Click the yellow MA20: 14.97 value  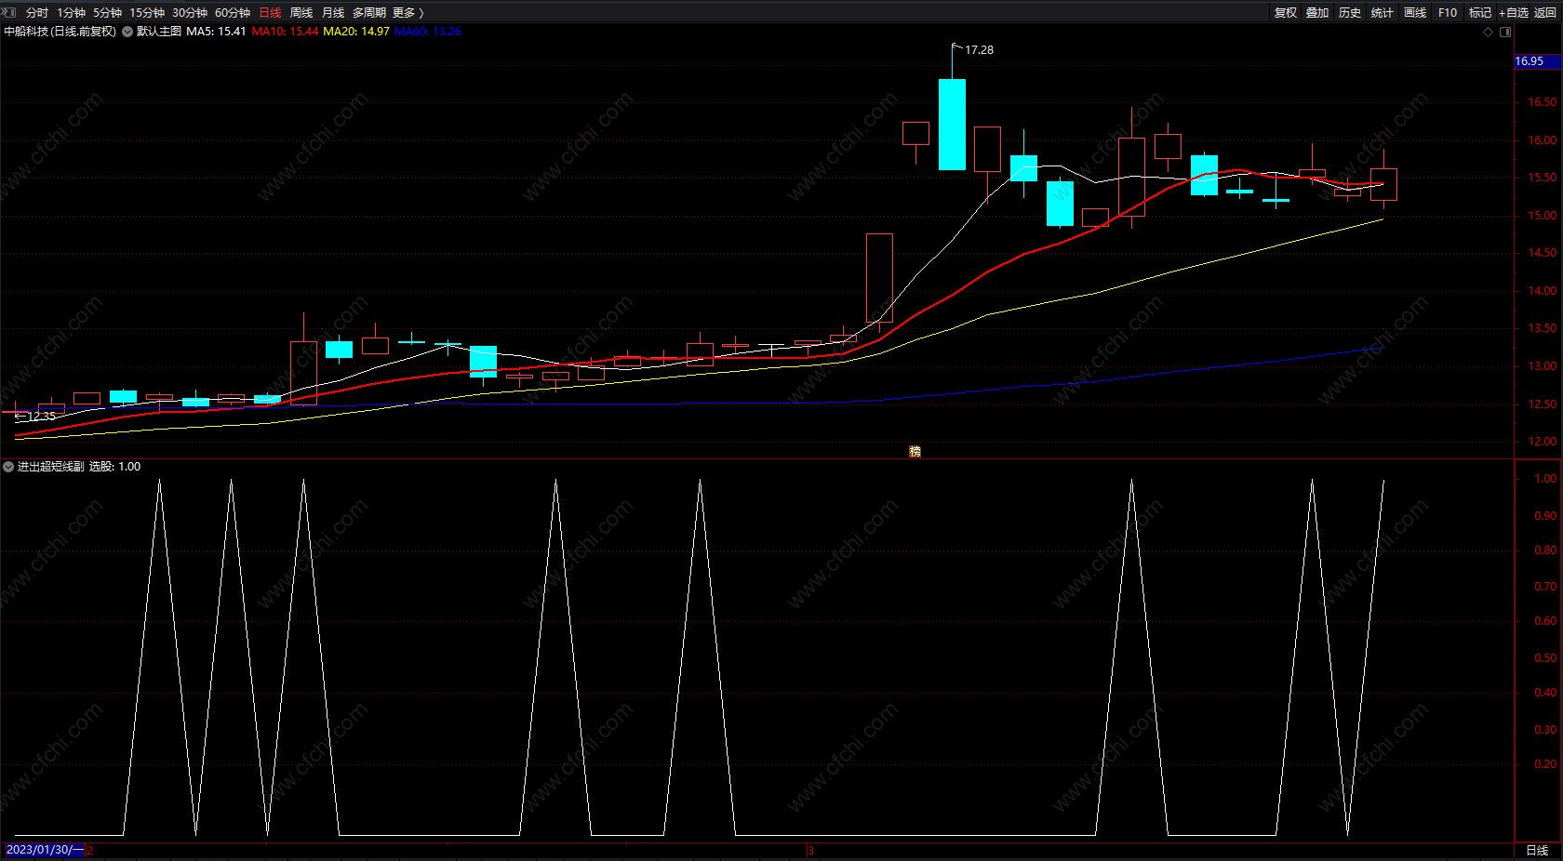coord(356,32)
